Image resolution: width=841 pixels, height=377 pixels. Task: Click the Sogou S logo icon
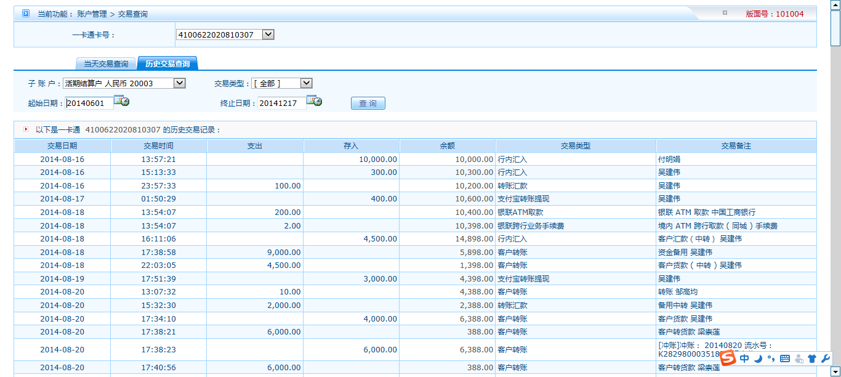pyautogui.click(x=728, y=358)
